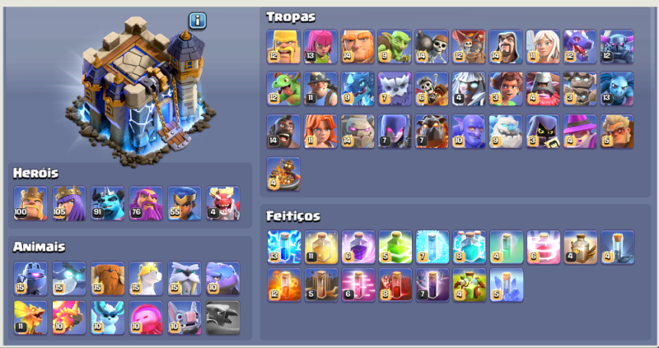Click the Wizard troop icon
This screenshot has height=348, width=659.
(506, 47)
